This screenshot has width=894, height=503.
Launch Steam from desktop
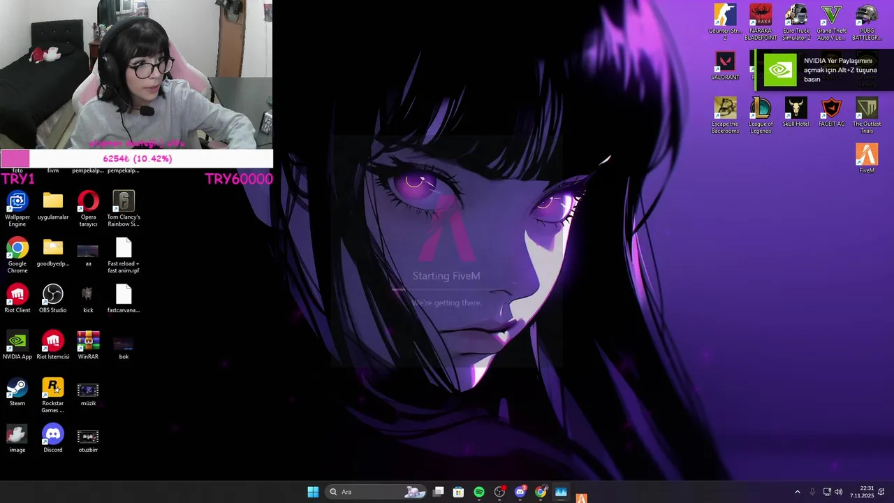tap(17, 393)
